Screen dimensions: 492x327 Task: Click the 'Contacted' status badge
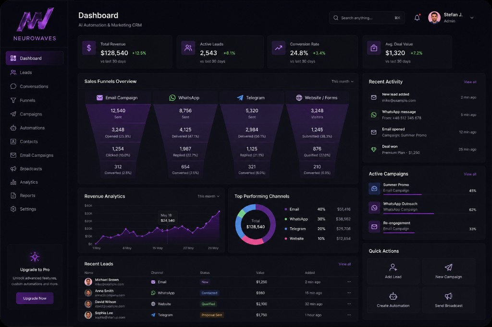coord(209,293)
